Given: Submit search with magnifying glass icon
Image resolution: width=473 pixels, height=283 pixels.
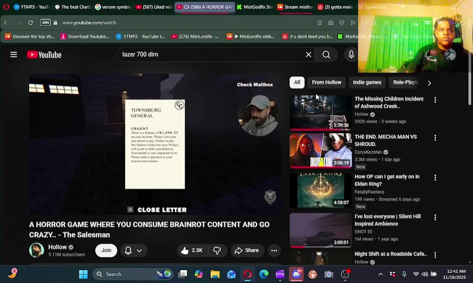Looking at the screenshot, I should tap(326, 55).
